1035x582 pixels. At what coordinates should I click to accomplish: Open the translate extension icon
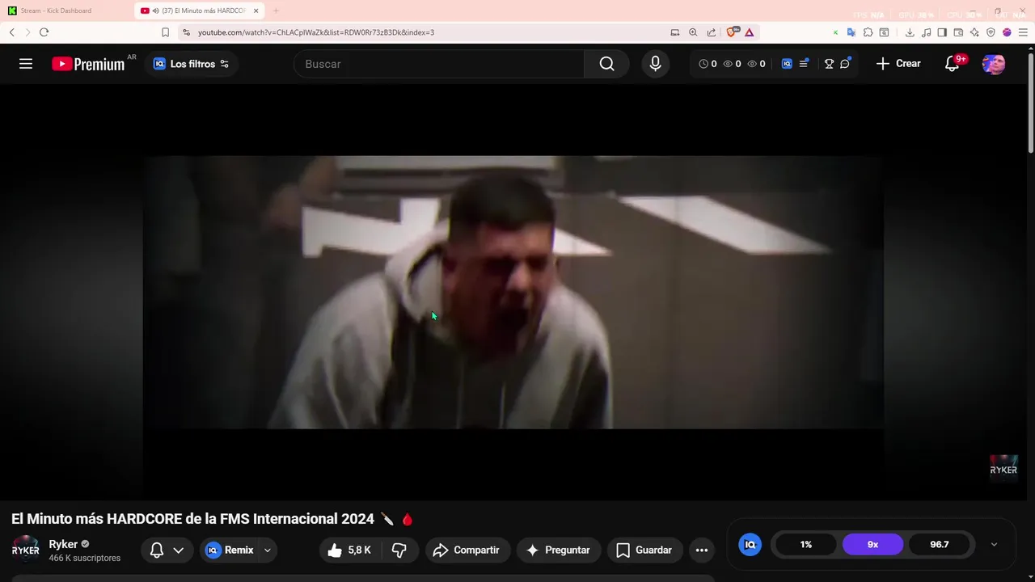851,32
